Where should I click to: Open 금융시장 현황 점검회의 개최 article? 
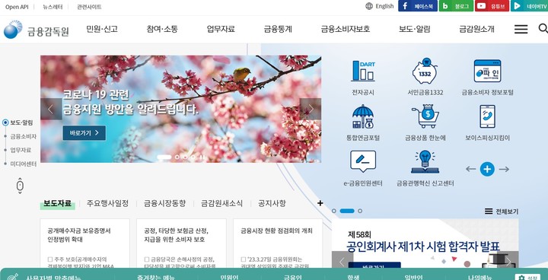pos(278,243)
